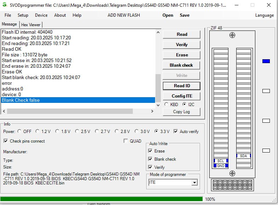Toggle the Auto verify checkbox
The height and width of the screenshot is (205, 278).
click(176, 132)
